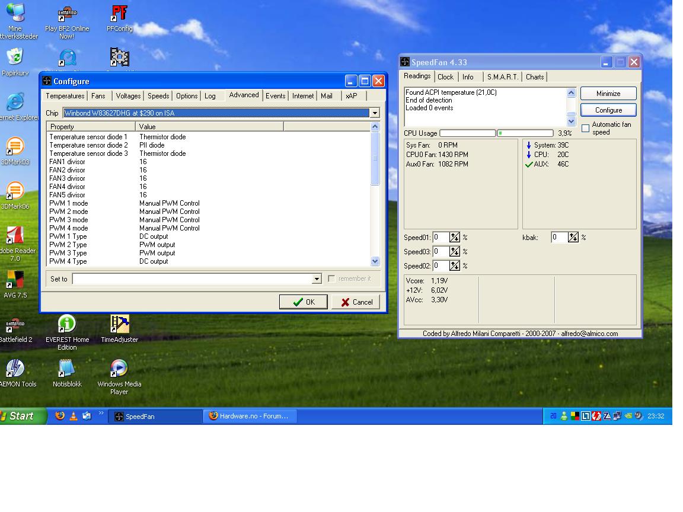683x512 pixels.
Task: Click the properties list scrollbar up arrow
Action: coord(375,126)
